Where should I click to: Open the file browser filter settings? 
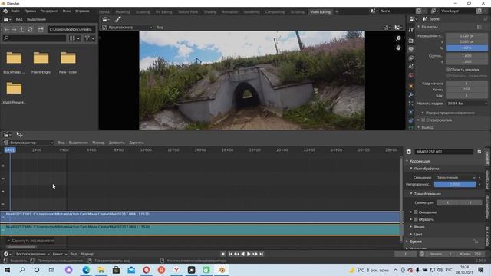(x=89, y=38)
